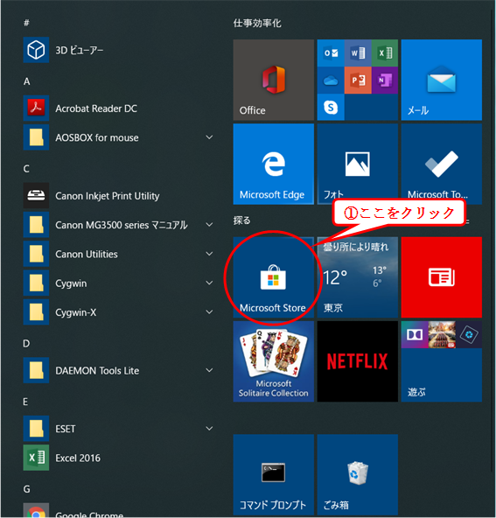
Task: Launch the Microsoft Edge tile
Action: 274,164
